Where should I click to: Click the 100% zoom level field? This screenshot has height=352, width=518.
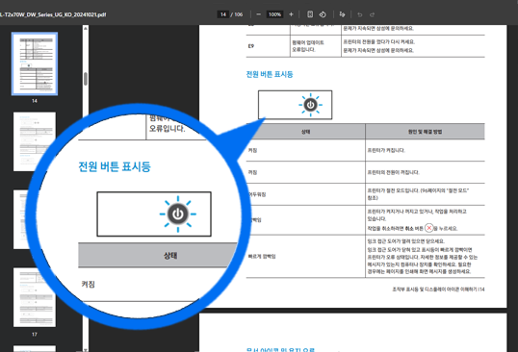[274, 14]
